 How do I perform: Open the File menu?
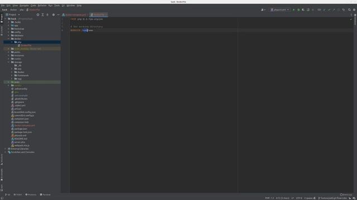[x=3, y=6]
